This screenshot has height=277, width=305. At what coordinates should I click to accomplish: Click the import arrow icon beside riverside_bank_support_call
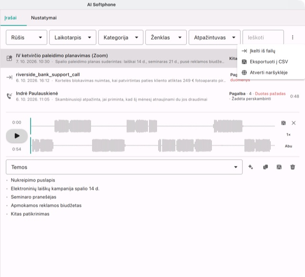click(9, 77)
